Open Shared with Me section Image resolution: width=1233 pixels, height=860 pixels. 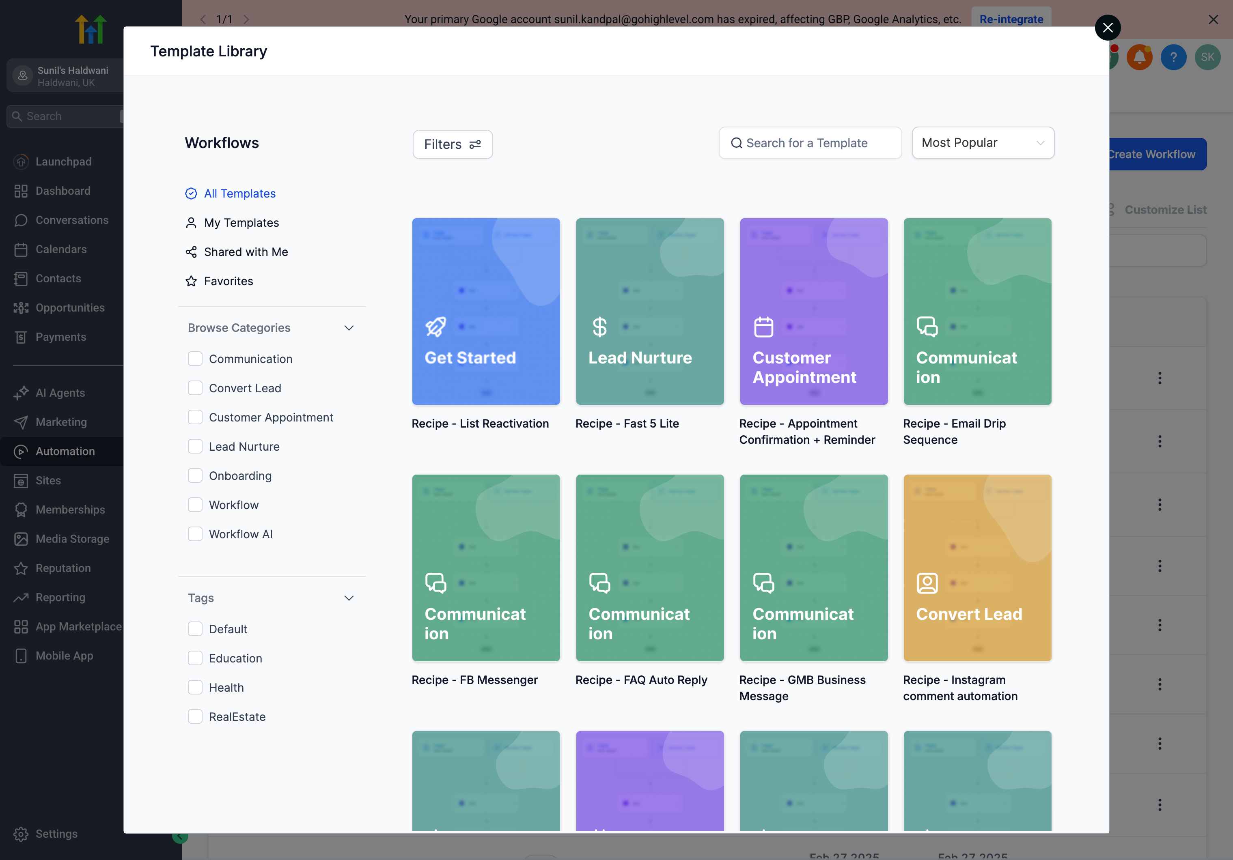237,252
